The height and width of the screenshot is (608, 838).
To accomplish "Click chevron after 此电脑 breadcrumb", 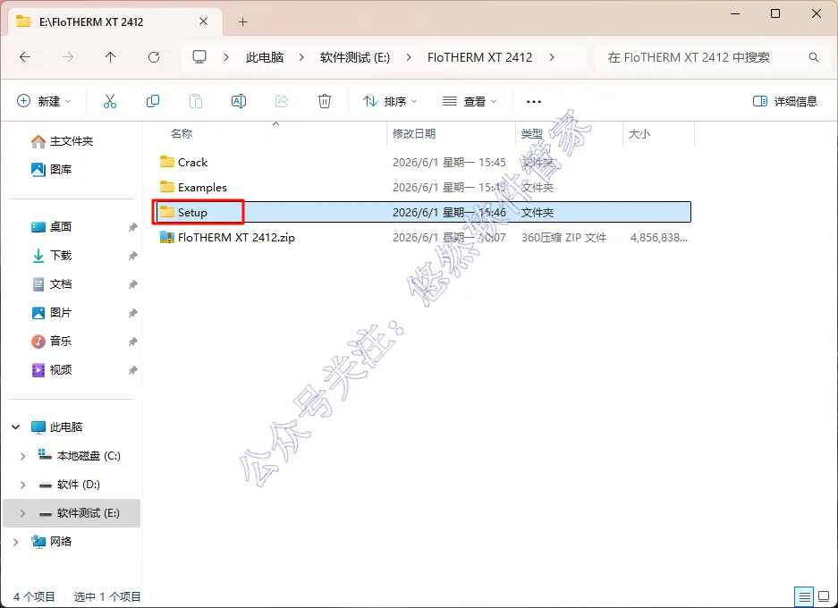I will [301, 57].
